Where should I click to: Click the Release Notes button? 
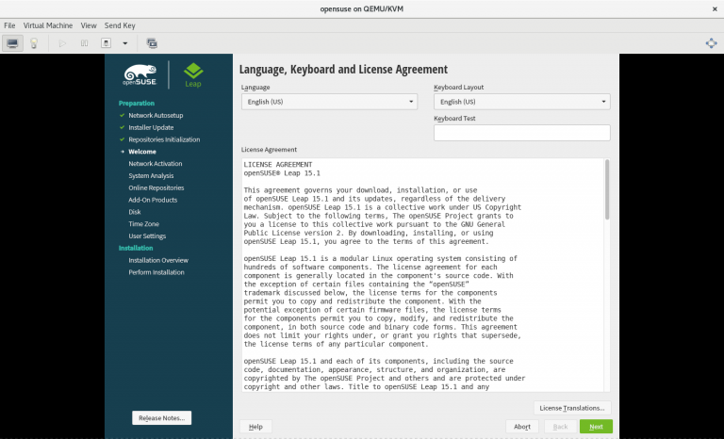tap(162, 417)
